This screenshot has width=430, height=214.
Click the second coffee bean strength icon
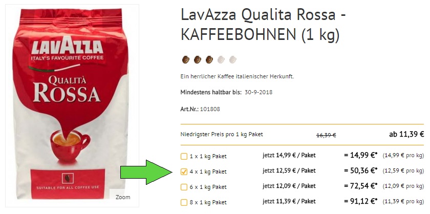[x=198, y=59]
